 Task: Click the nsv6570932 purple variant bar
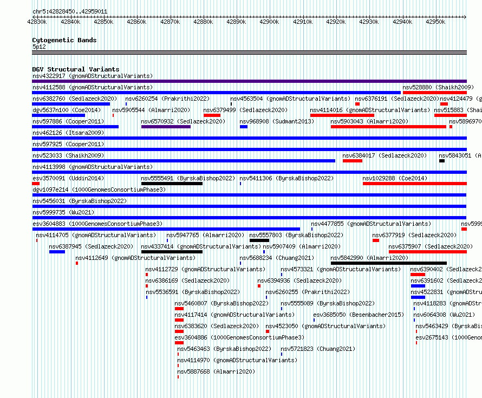click(x=166, y=127)
